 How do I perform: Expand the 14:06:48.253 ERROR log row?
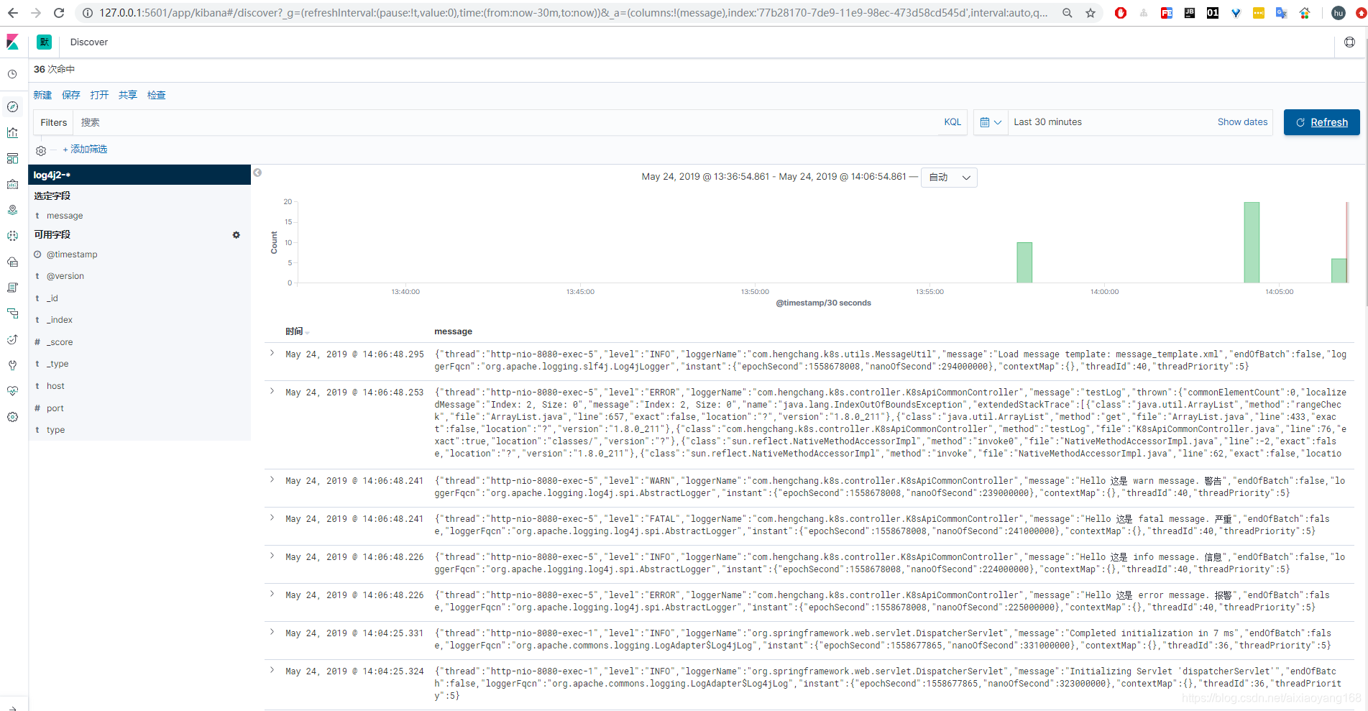(x=272, y=391)
